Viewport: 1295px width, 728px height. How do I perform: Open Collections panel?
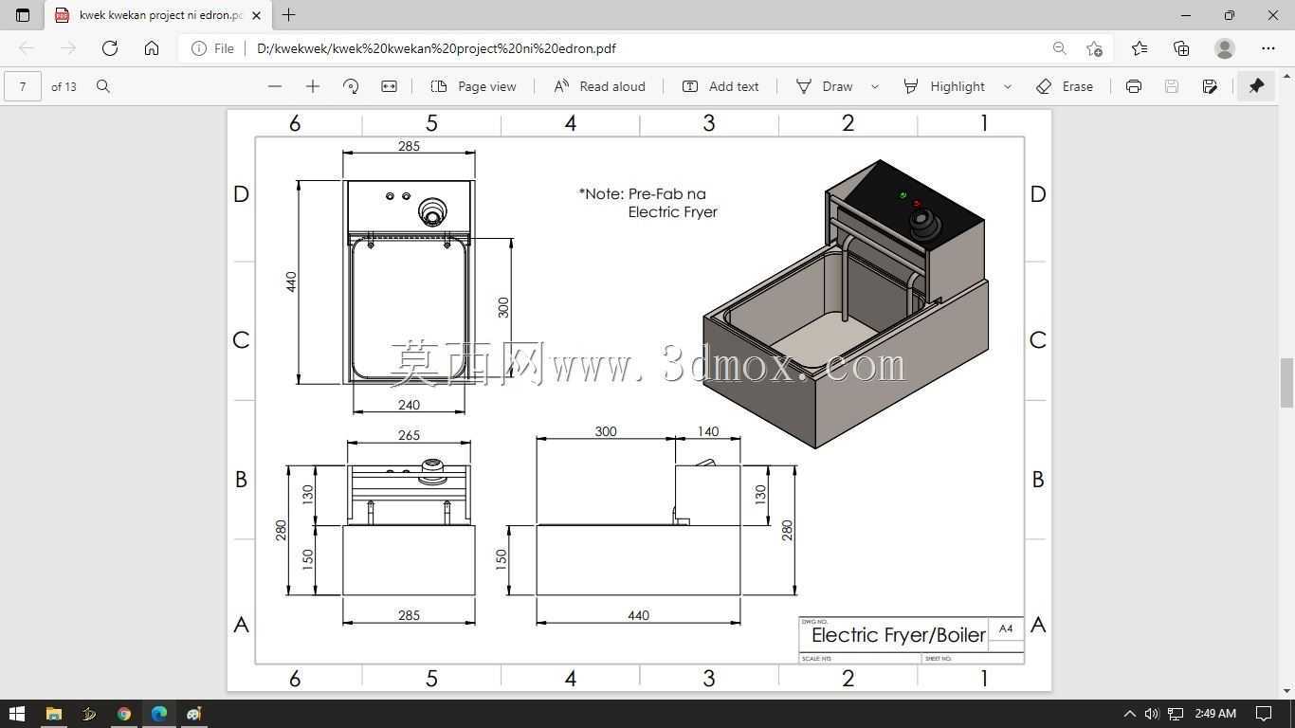point(1181,48)
